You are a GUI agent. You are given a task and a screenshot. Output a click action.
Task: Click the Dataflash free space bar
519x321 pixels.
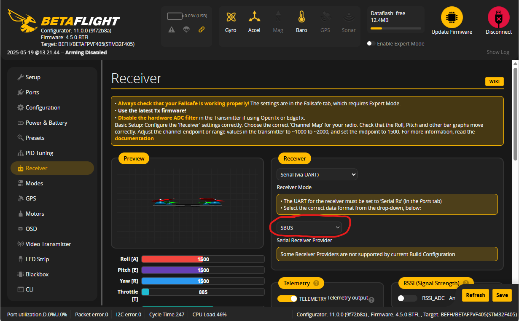[396, 28]
